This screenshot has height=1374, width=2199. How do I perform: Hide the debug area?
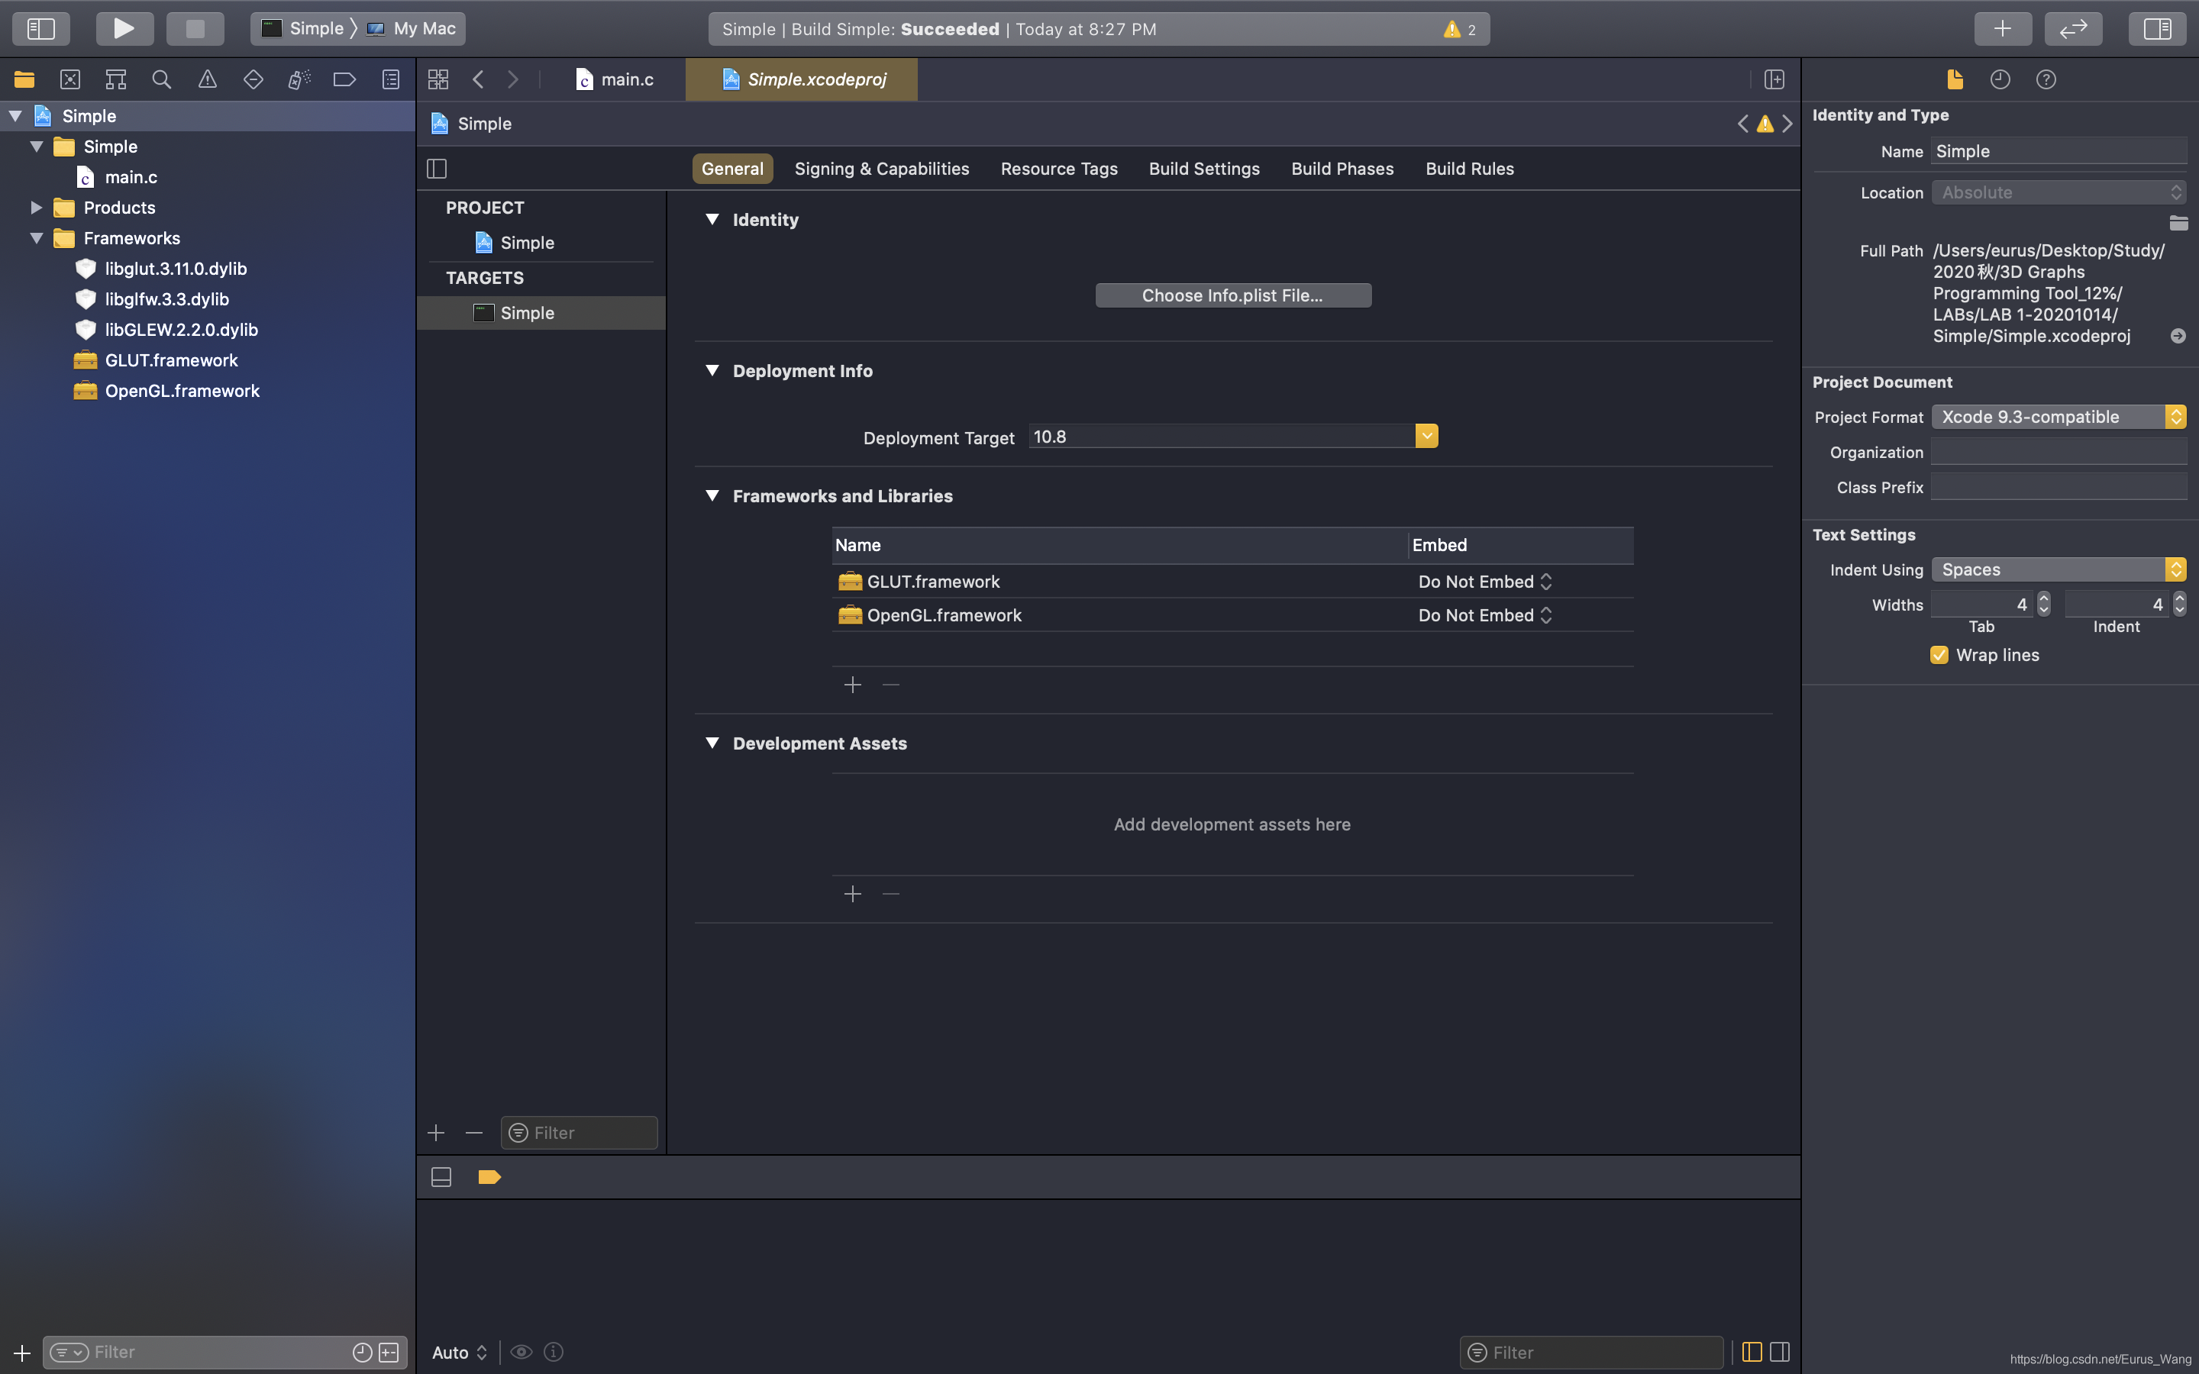441,1177
